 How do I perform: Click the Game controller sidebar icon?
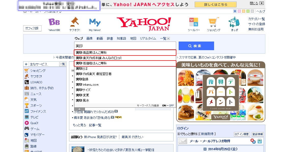coord(27,128)
